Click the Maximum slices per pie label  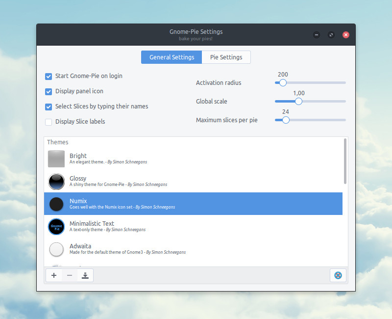(227, 120)
